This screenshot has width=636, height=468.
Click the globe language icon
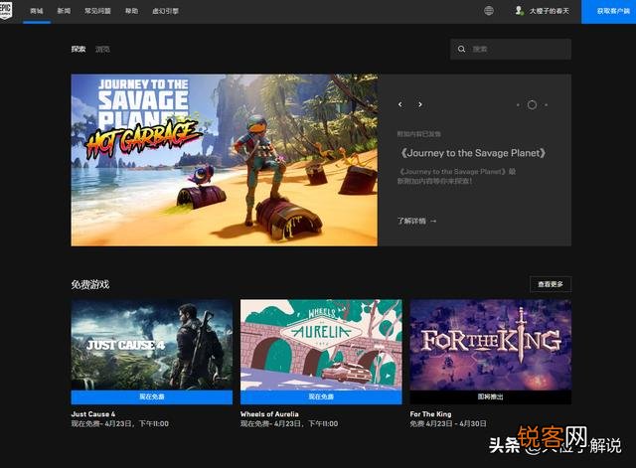coord(489,11)
